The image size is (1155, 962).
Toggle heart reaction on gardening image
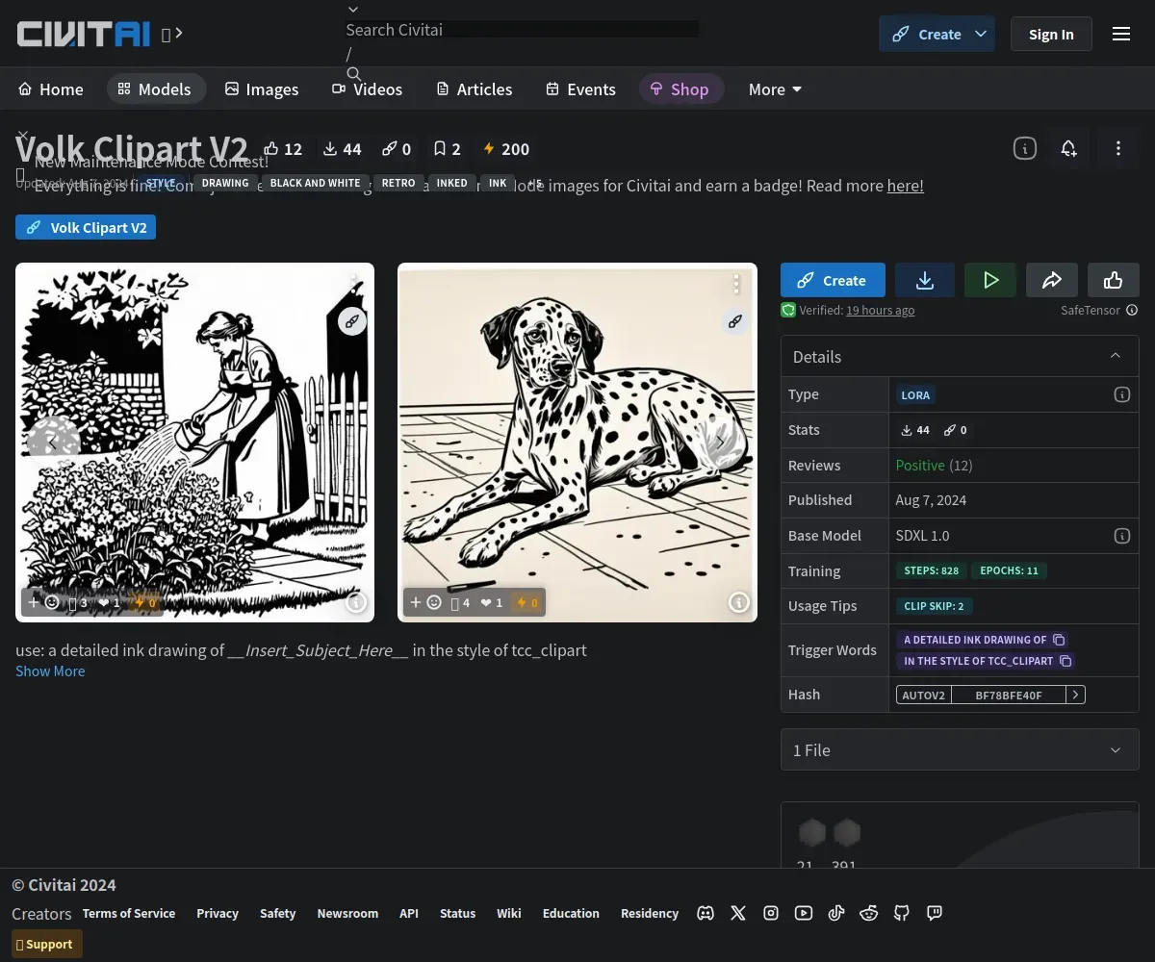click(110, 603)
